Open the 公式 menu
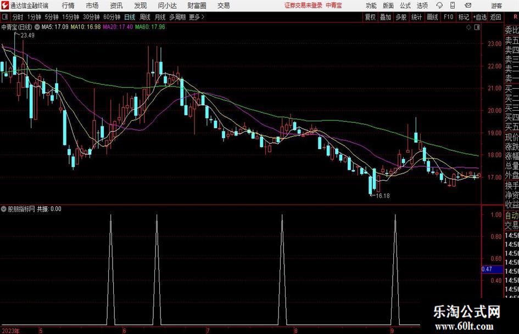Viewport: 519px width, 334px height. pos(405,5)
